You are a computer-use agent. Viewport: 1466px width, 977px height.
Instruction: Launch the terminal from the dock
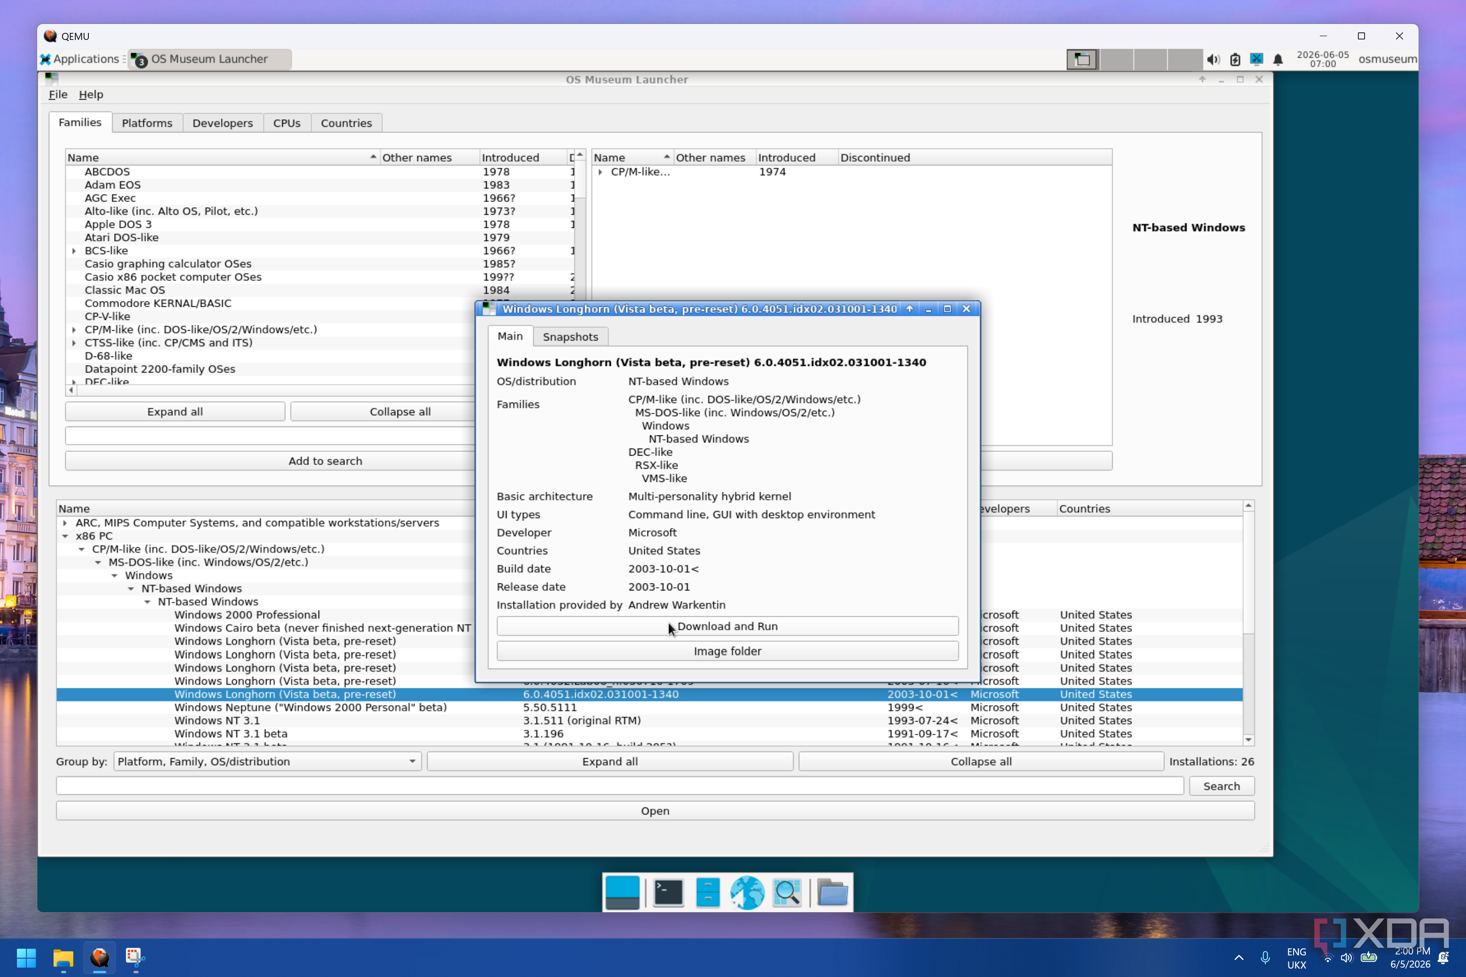pyautogui.click(x=668, y=892)
